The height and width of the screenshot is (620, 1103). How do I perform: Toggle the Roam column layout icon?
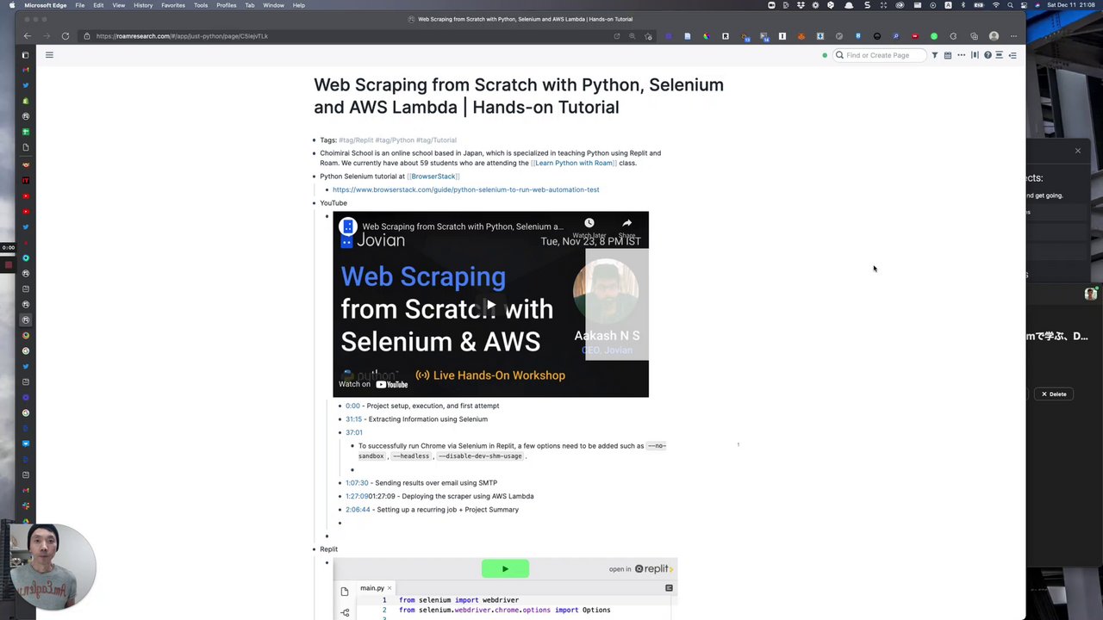(x=975, y=55)
